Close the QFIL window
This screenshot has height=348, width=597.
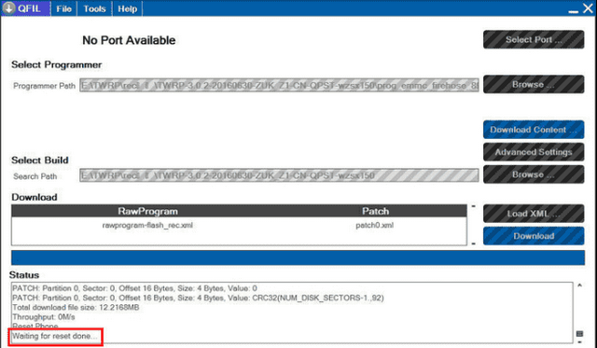point(589,8)
